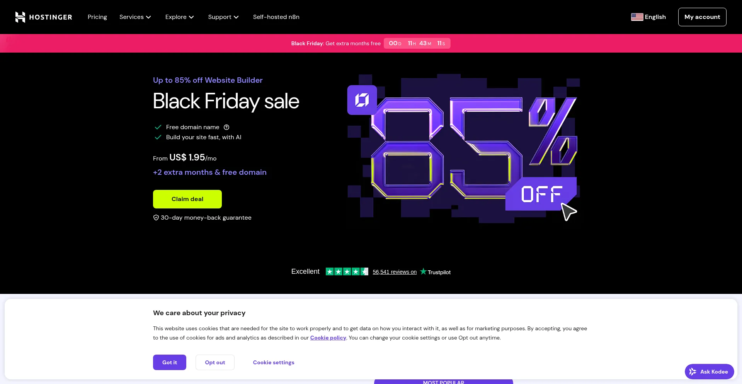The image size is (742, 384).
Task: Open the Self-hosted n8n menu item
Action: coord(276,17)
